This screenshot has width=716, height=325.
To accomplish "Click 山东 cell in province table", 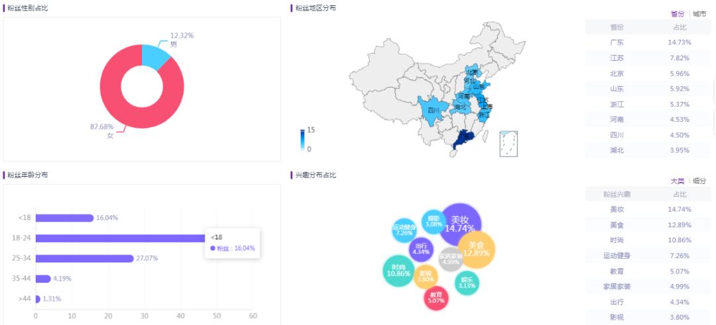I will click(617, 89).
